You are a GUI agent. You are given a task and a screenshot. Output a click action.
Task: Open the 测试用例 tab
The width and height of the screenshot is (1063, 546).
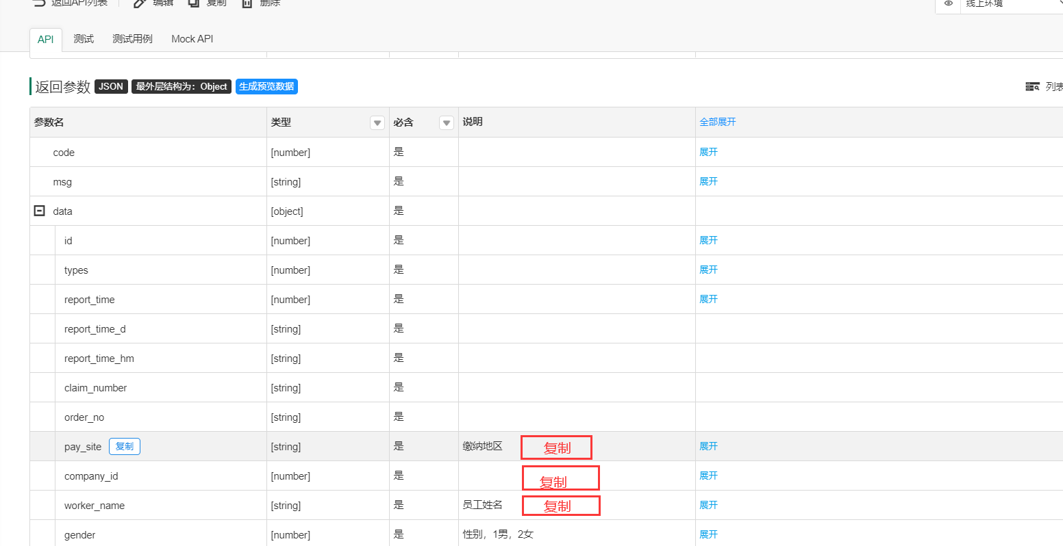tap(132, 39)
